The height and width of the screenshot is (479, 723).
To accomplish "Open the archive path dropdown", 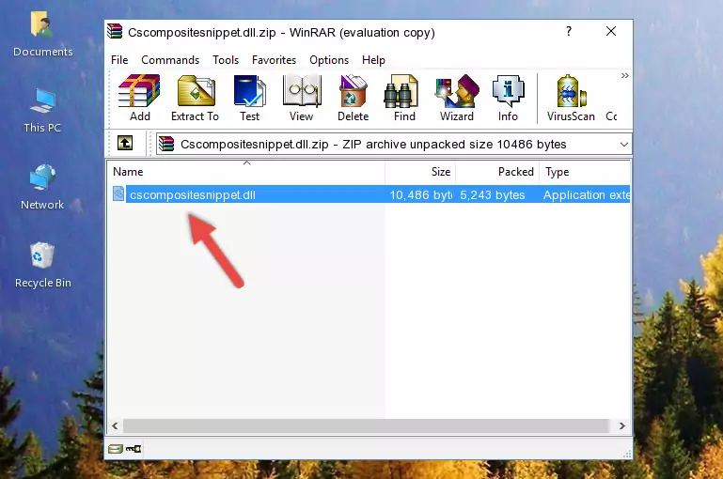I will click(x=624, y=144).
